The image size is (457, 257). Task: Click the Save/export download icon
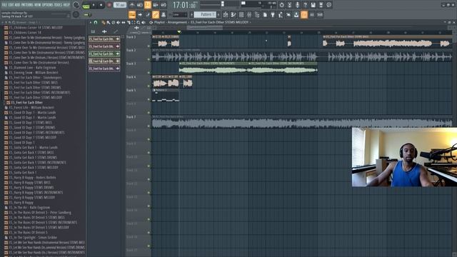click(296, 14)
